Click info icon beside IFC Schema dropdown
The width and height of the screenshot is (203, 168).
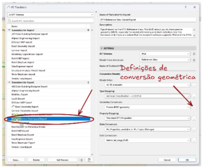pyautogui.click(x=194, y=54)
